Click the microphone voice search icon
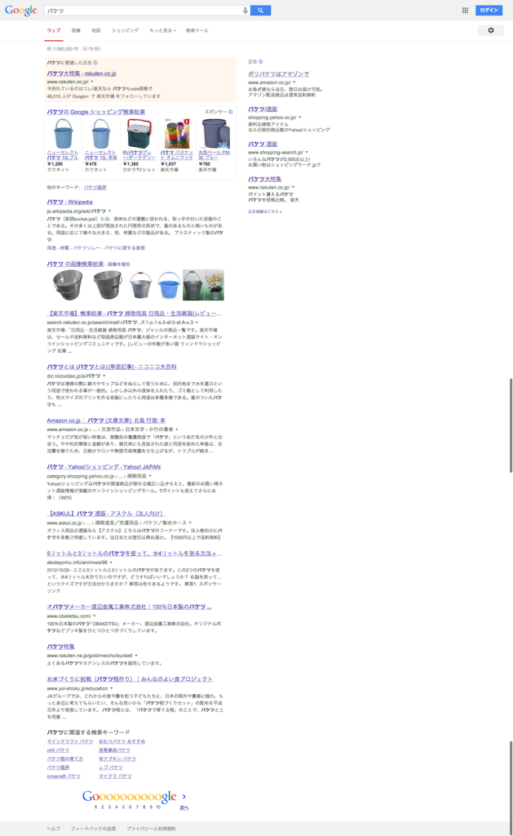This screenshot has height=836, width=513. click(245, 11)
